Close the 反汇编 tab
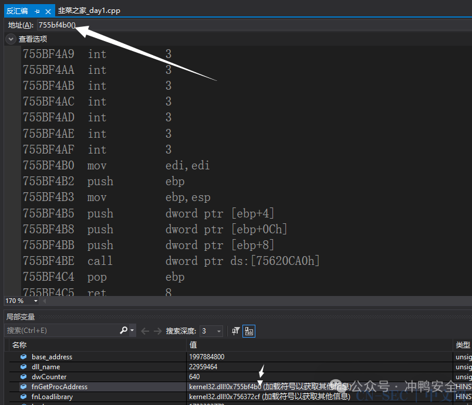This screenshot has width=472, height=405. click(48, 11)
